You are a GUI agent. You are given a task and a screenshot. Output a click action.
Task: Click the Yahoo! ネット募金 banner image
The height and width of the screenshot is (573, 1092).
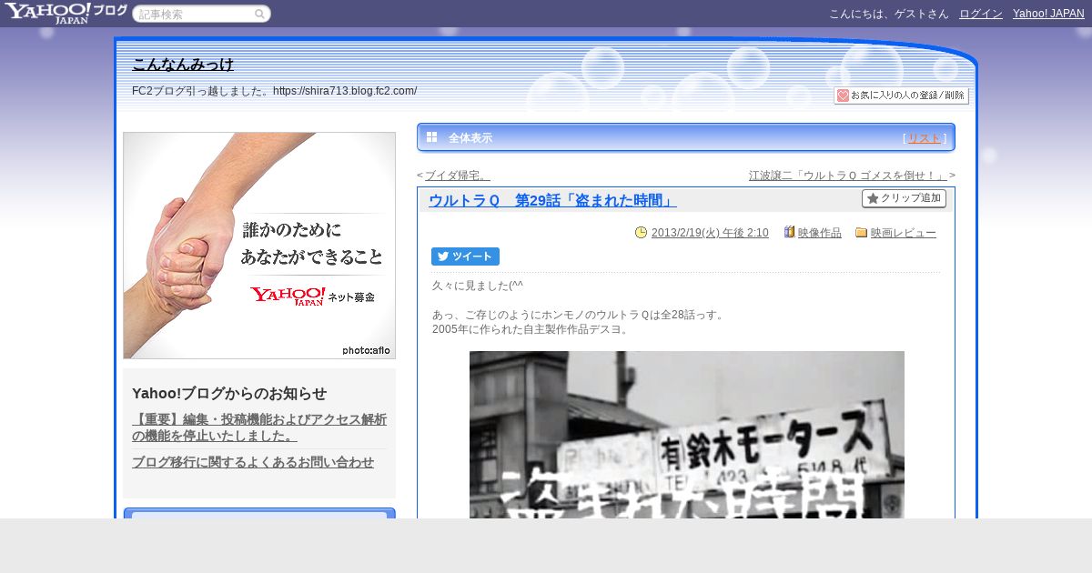(259, 246)
